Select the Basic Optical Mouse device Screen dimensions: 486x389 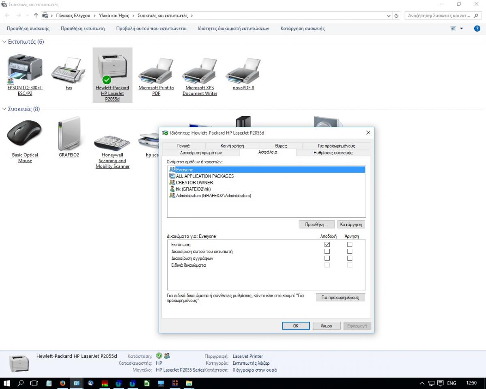tap(25, 141)
